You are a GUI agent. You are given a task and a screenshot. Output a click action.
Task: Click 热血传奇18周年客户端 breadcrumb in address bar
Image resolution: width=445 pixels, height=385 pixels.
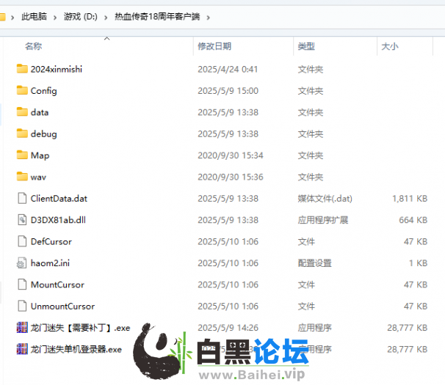(157, 17)
